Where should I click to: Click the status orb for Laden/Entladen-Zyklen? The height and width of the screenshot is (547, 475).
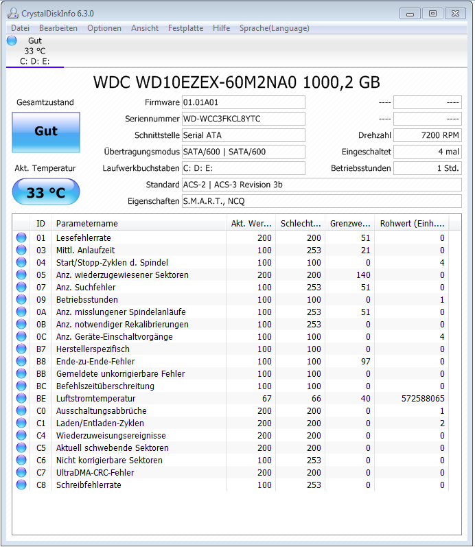pyautogui.click(x=21, y=423)
